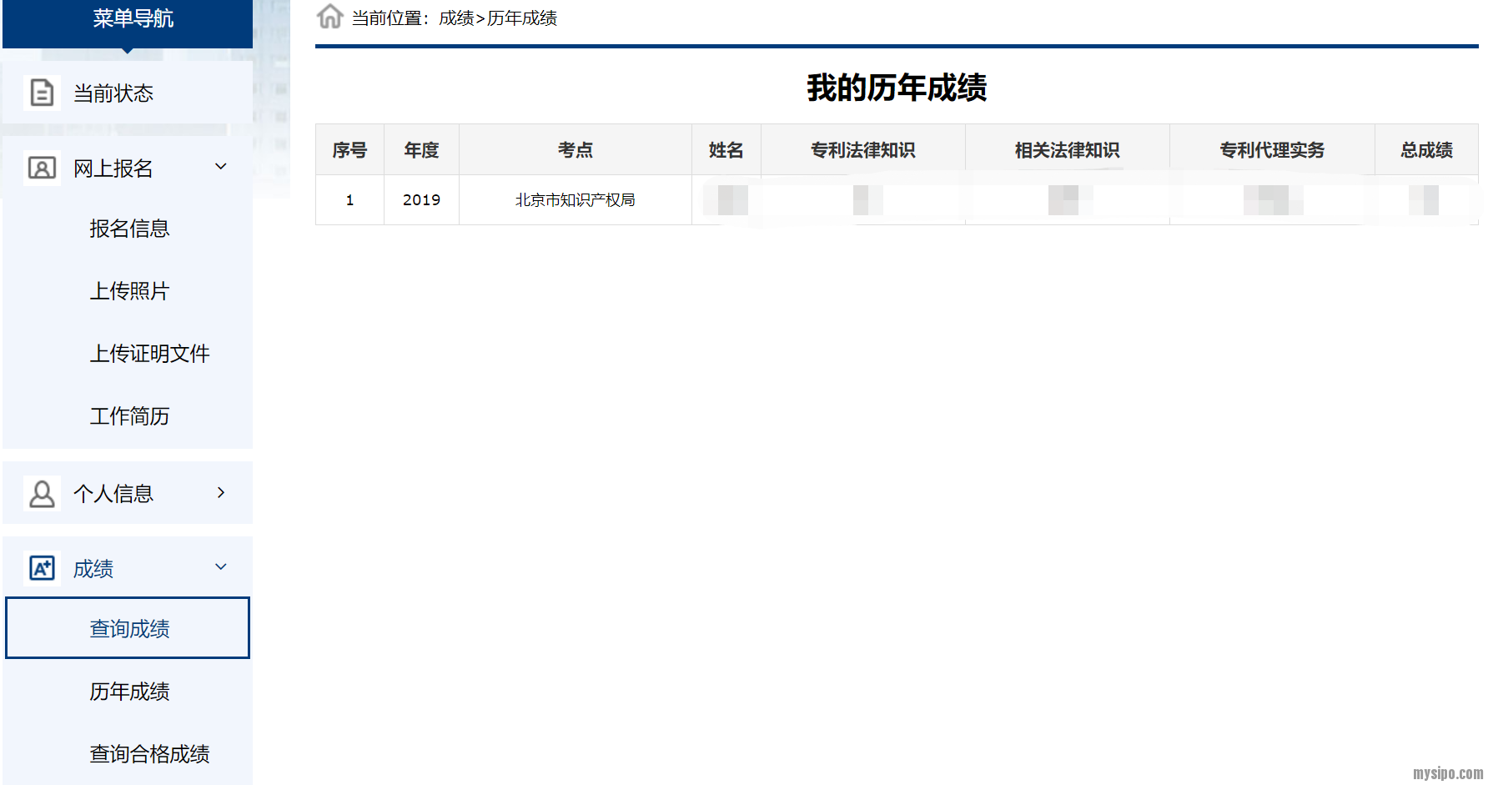Open 查询合格成绩 in the sidebar

pos(149,754)
